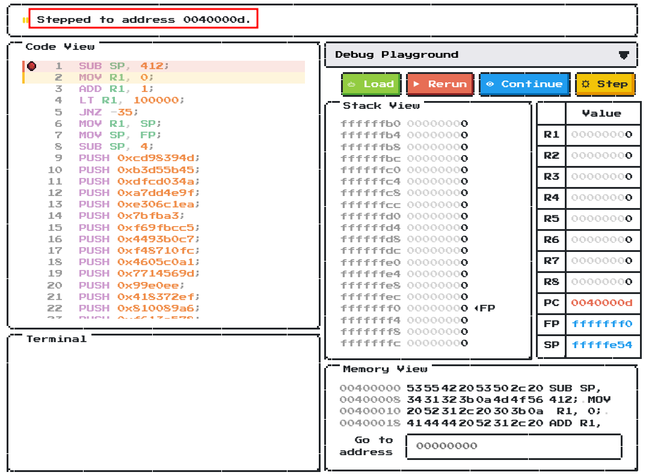Click memory row at address 00400018
649x475 pixels.
[x=470, y=423]
